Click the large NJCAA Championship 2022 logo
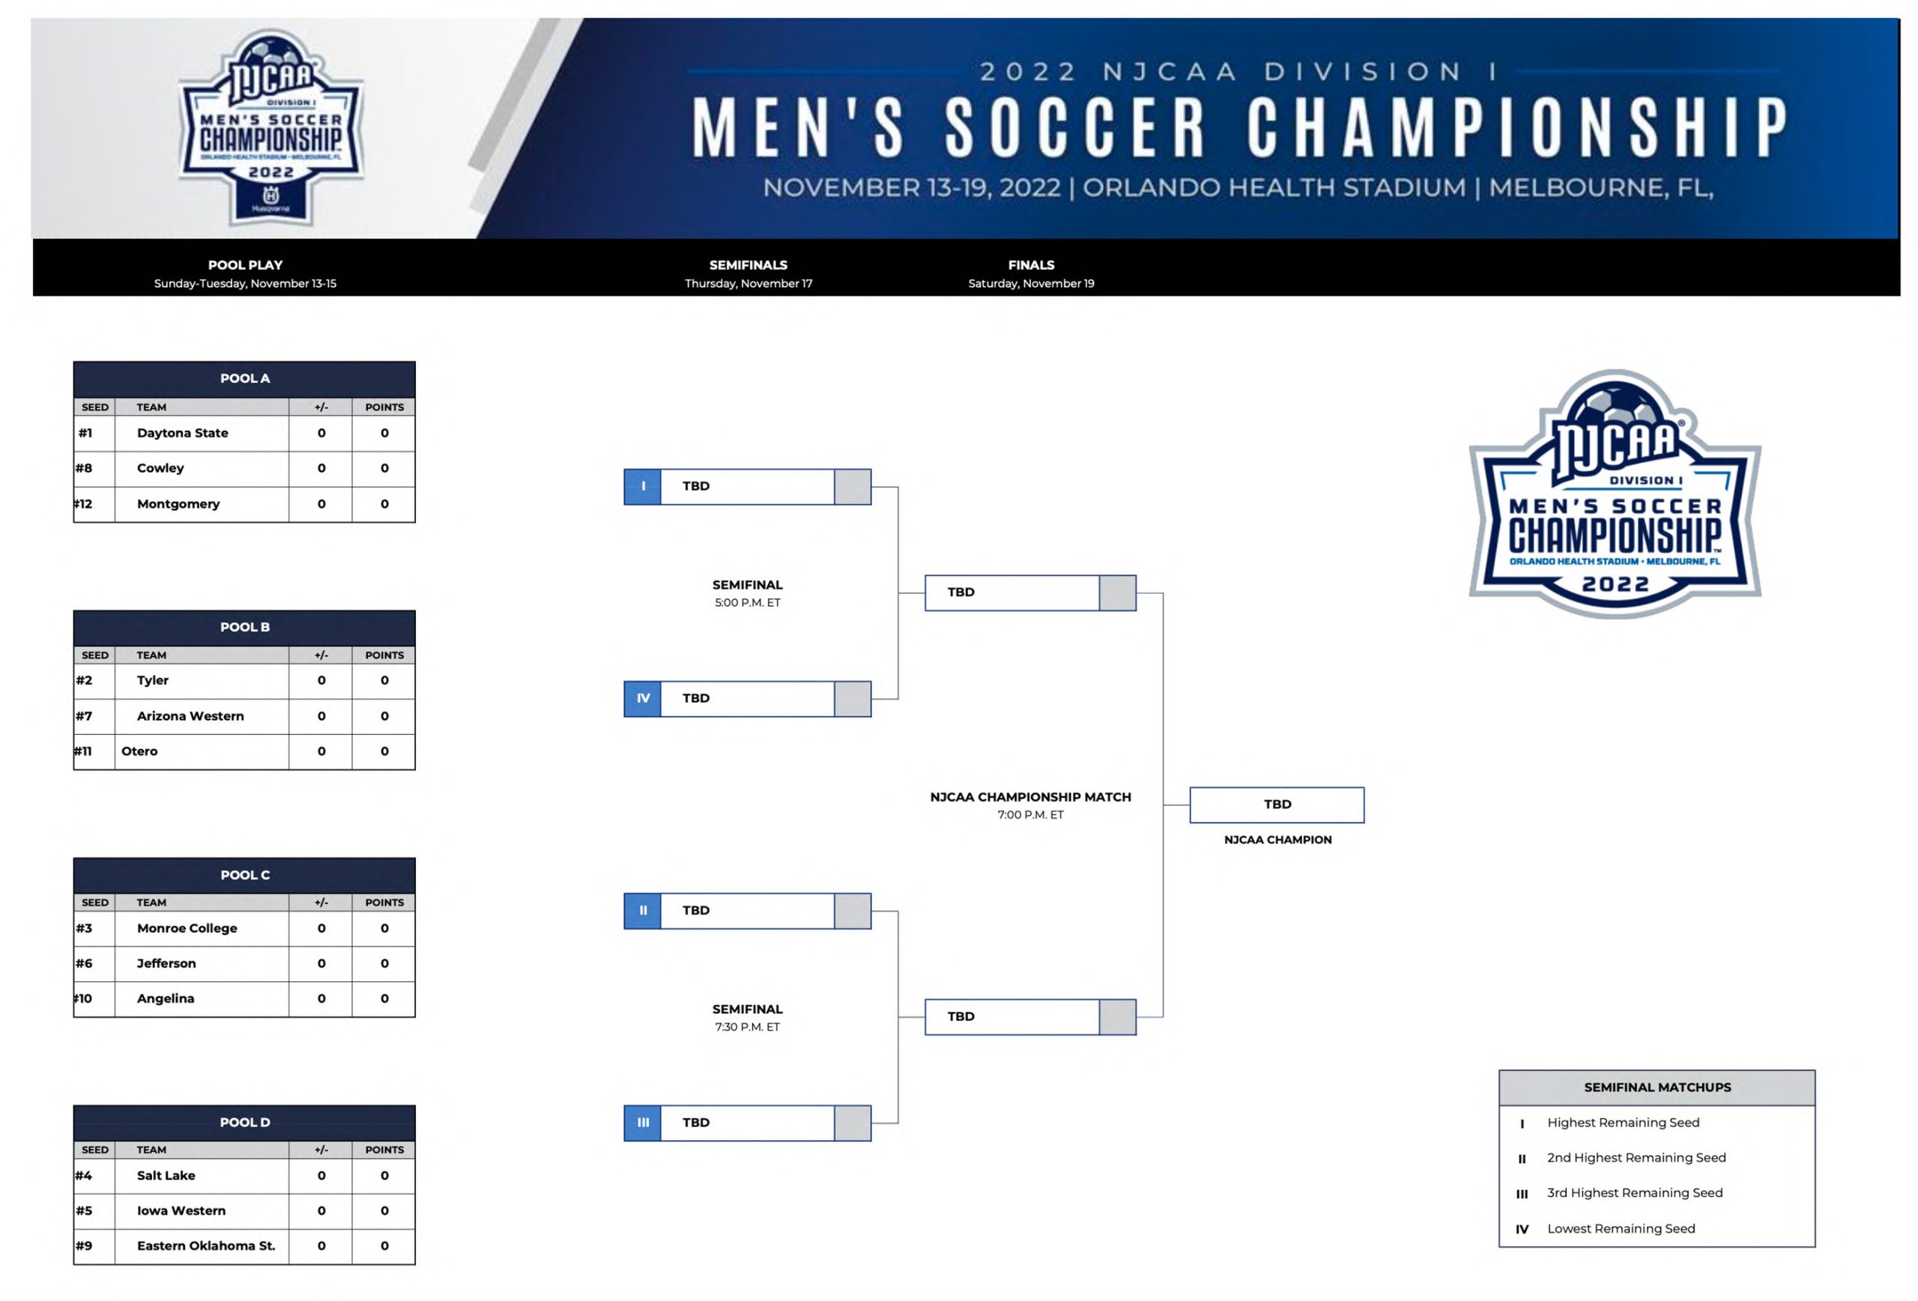This screenshot has height=1301, width=1918. pos(1615,494)
